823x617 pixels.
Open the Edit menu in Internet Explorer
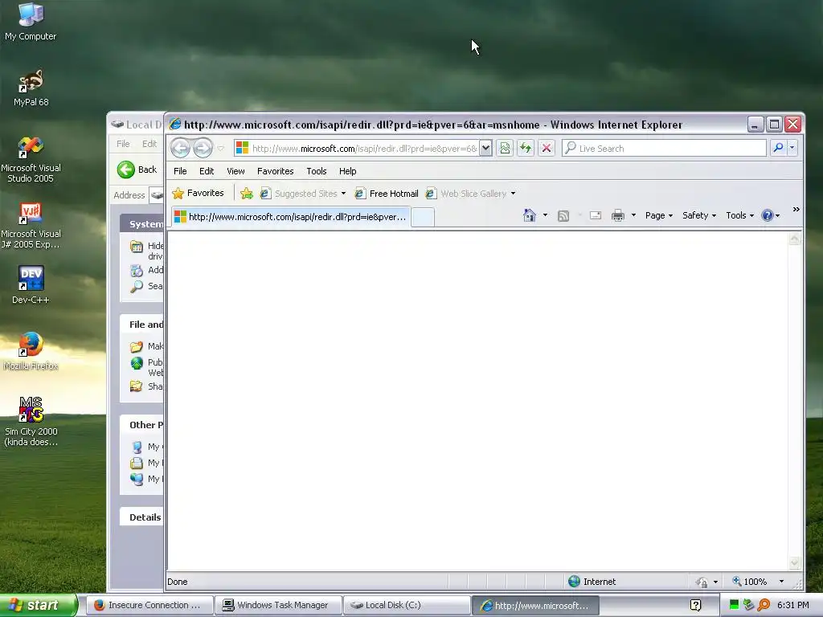coord(207,171)
